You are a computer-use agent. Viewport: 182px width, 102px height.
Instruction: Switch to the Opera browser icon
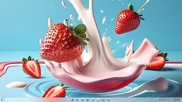[103, 100]
